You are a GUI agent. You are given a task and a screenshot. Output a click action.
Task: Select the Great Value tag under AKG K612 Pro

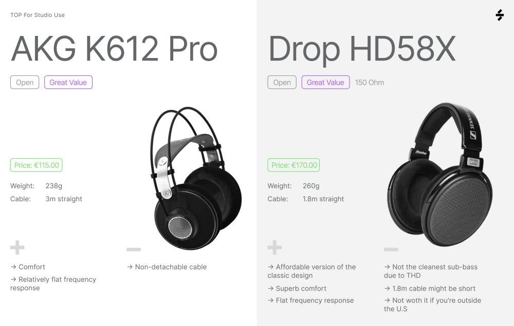pyautogui.click(x=68, y=82)
